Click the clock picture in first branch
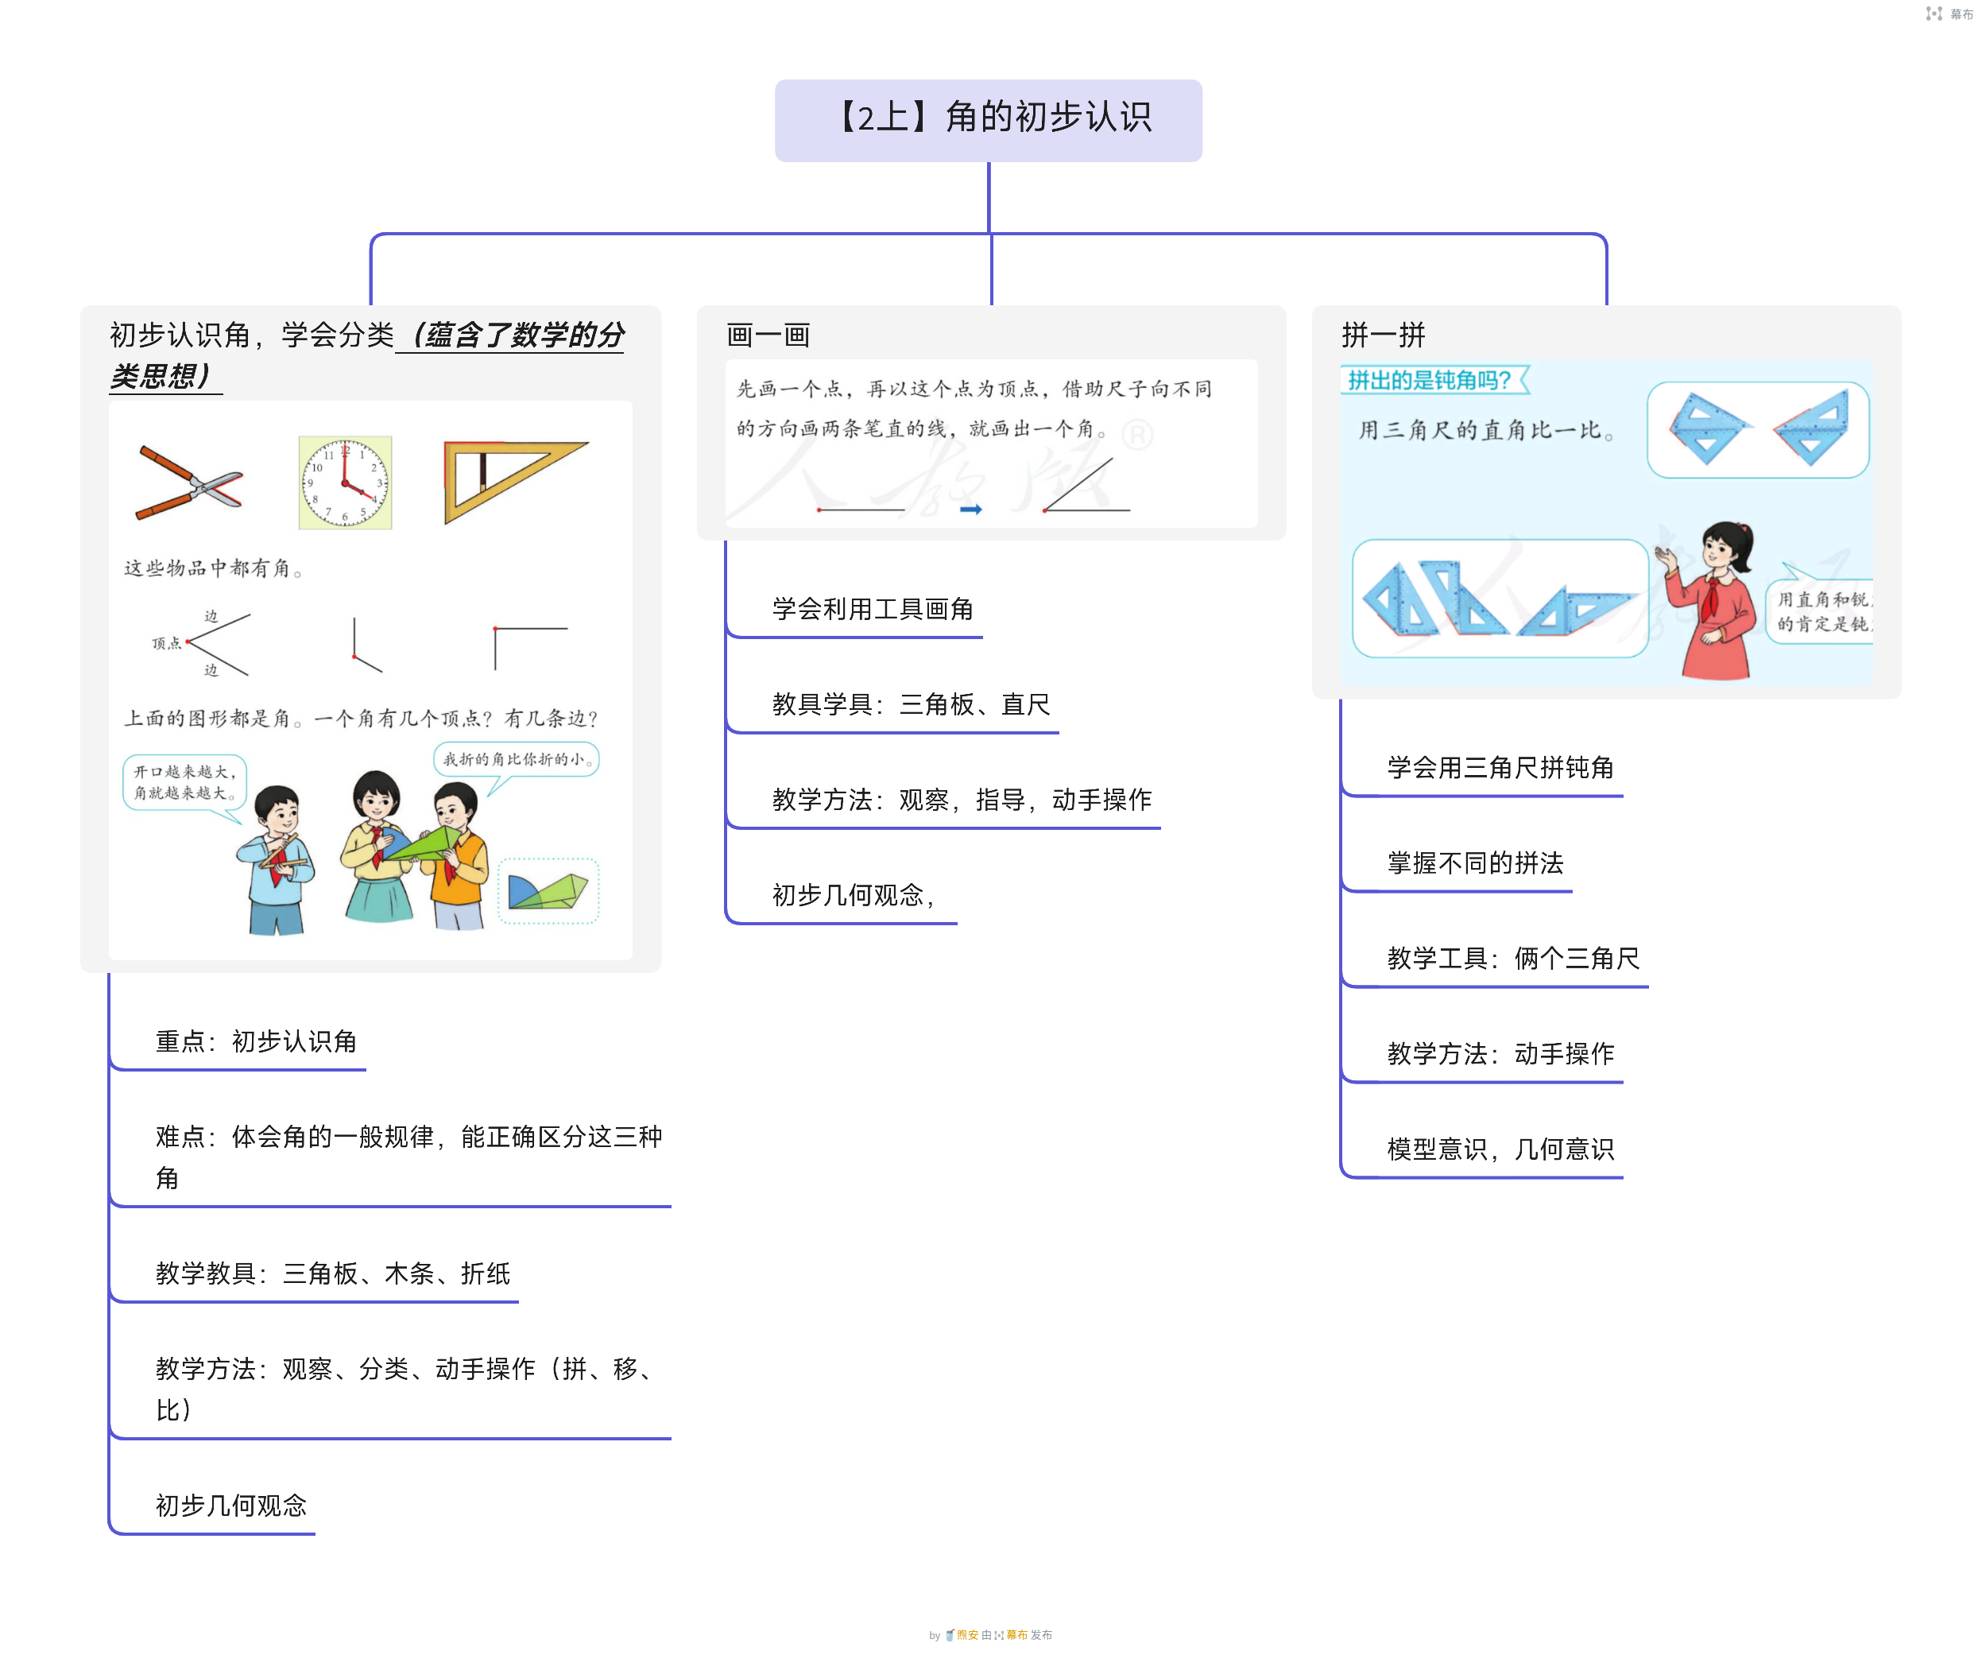This screenshot has width=1982, height=1655. pos(344,483)
